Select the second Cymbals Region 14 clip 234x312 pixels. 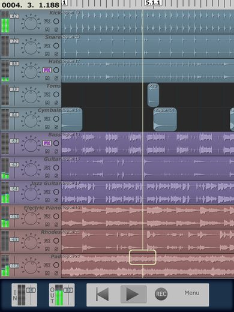[165, 119]
